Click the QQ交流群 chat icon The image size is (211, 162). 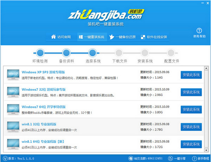(131, 158)
